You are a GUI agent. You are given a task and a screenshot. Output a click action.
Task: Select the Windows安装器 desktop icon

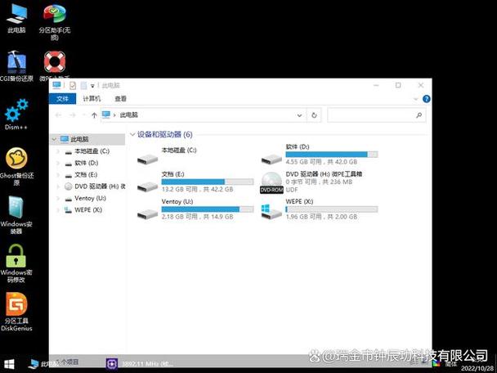point(16,208)
